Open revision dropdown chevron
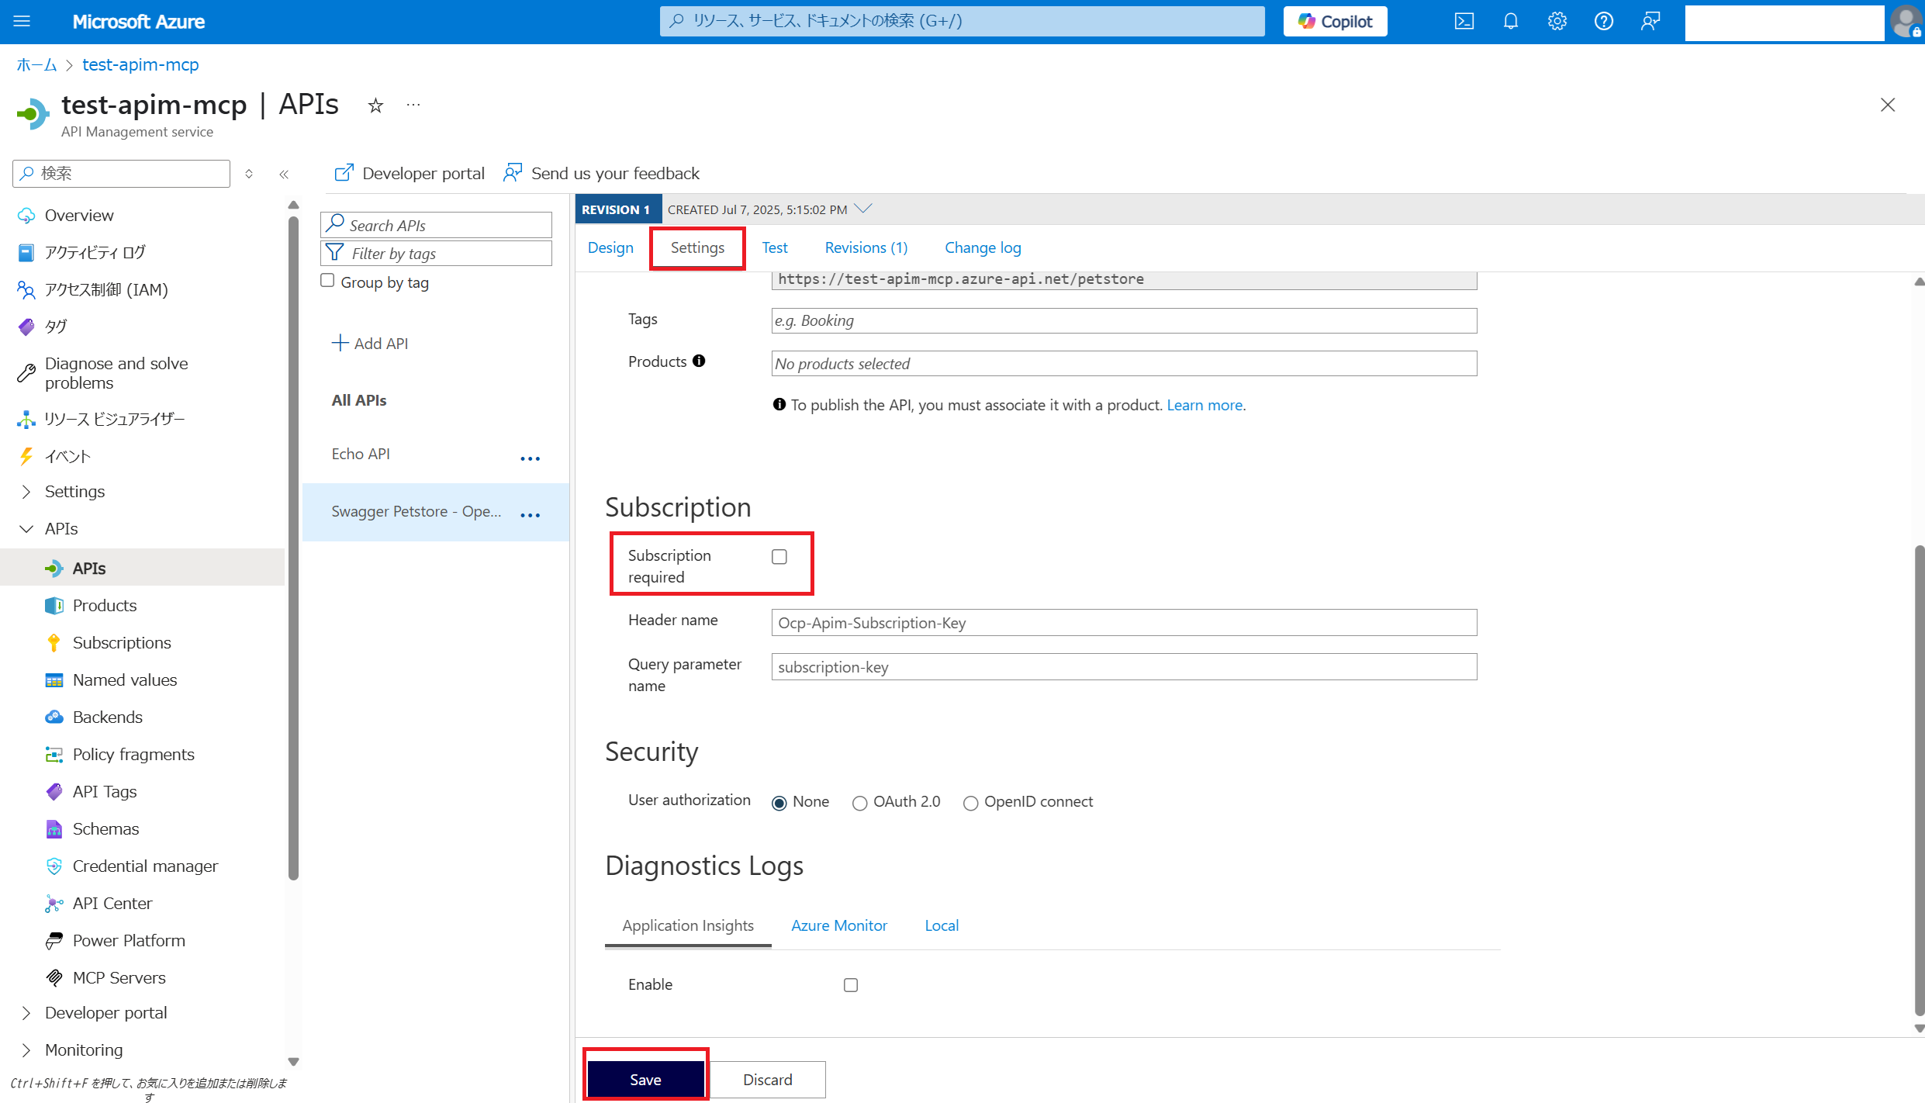This screenshot has height=1103, width=1925. pyautogui.click(x=863, y=209)
